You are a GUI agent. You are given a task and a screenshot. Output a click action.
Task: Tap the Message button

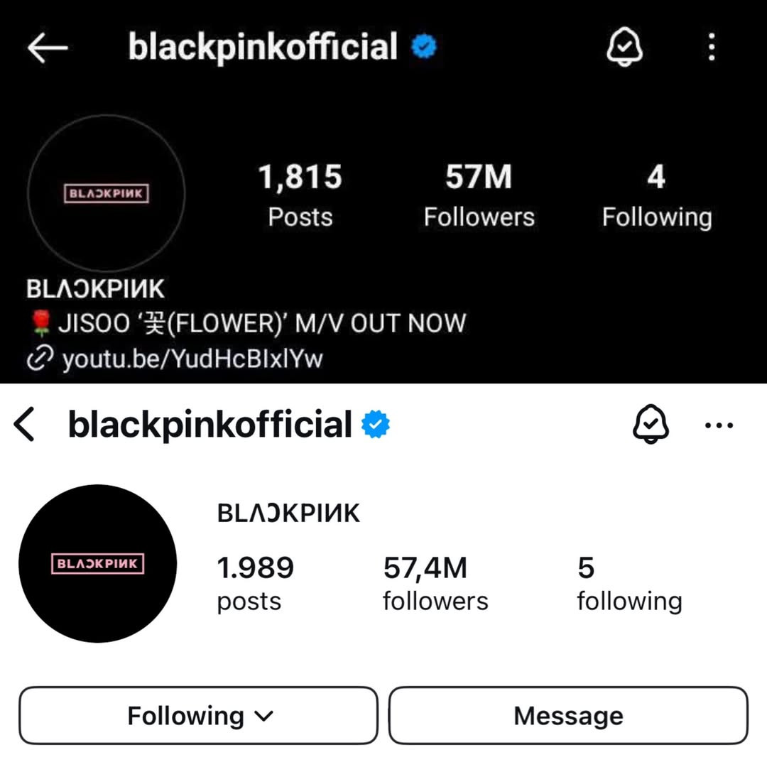[x=568, y=716]
